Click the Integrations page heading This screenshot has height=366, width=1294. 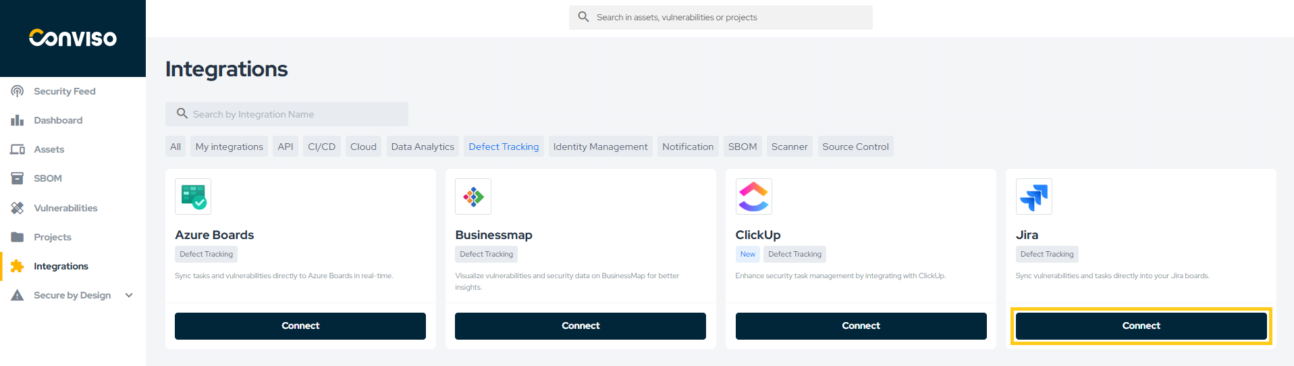(227, 69)
